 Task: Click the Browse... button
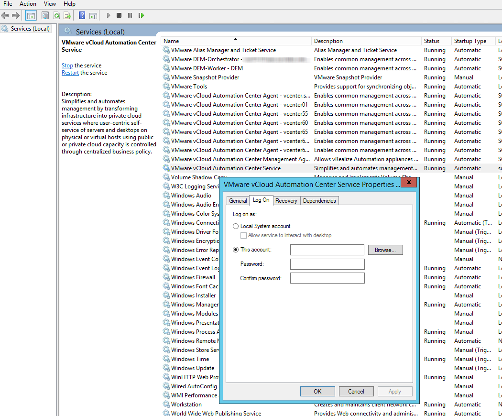tap(385, 250)
